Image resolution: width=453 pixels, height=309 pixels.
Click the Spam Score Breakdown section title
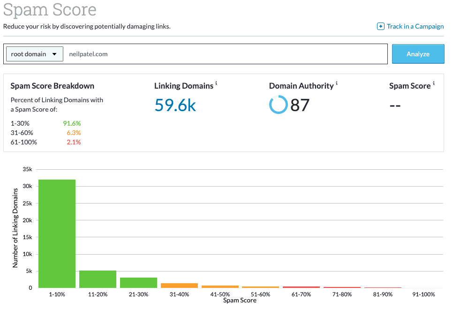[x=52, y=86]
